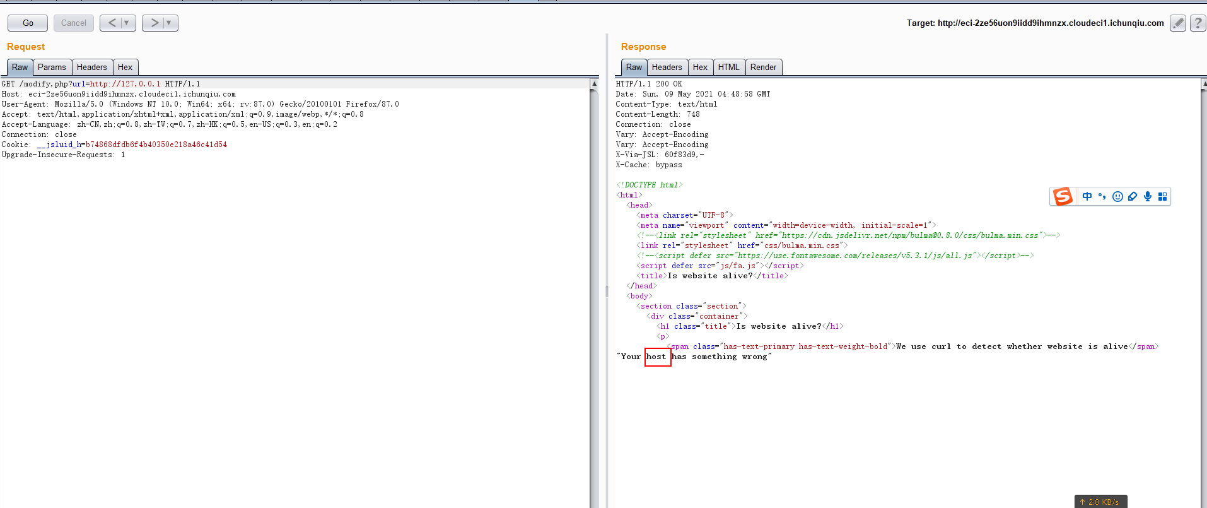Click the meta charset UTF-8 line
Viewport: 1207px width, 508px height.
[685, 215]
